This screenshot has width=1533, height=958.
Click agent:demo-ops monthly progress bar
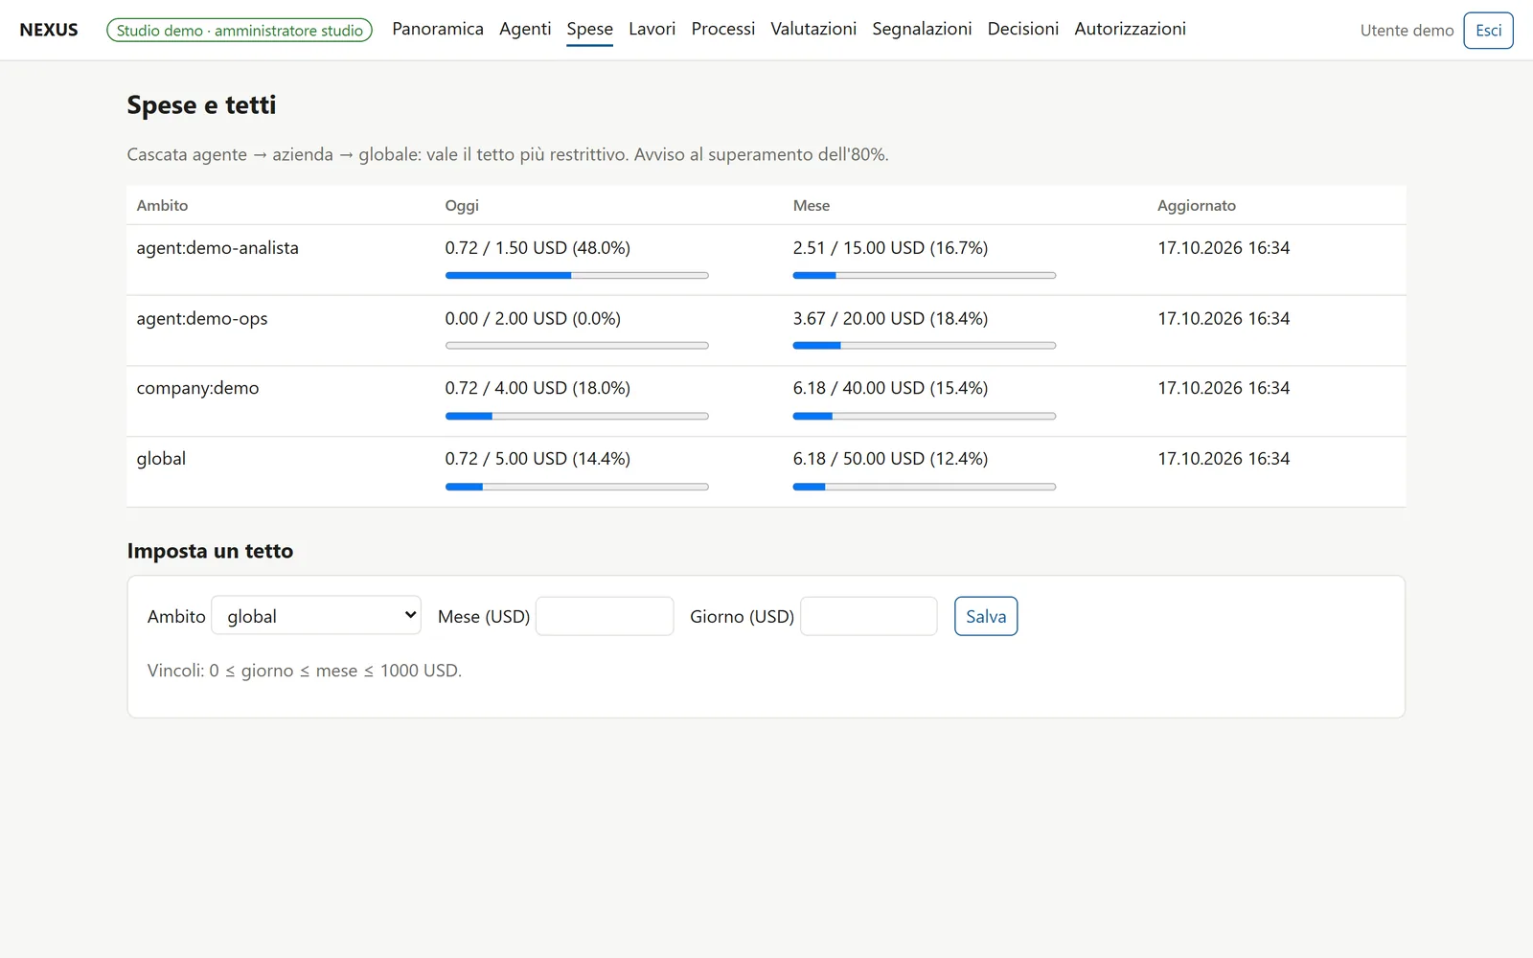pyautogui.click(x=925, y=345)
